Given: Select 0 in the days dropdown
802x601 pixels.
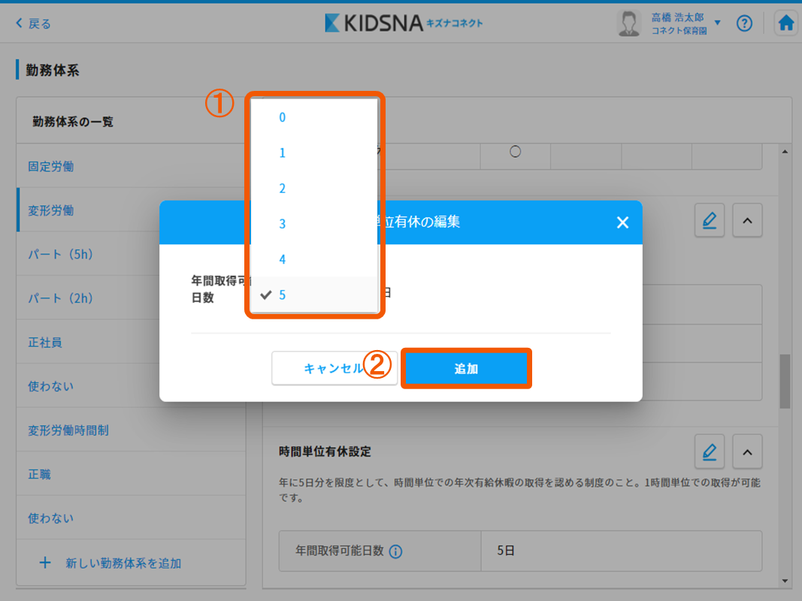Looking at the screenshot, I should pyautogui.click(x=283, y=118).
